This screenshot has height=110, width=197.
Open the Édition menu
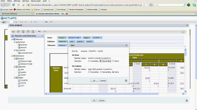(x=10, y=1)
